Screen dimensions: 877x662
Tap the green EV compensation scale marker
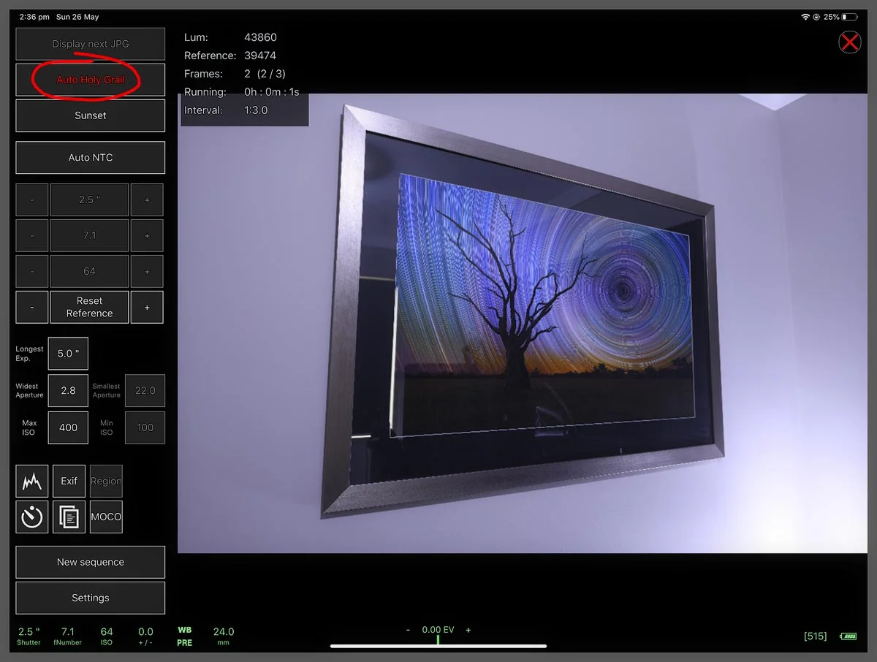tap(438, 640)
